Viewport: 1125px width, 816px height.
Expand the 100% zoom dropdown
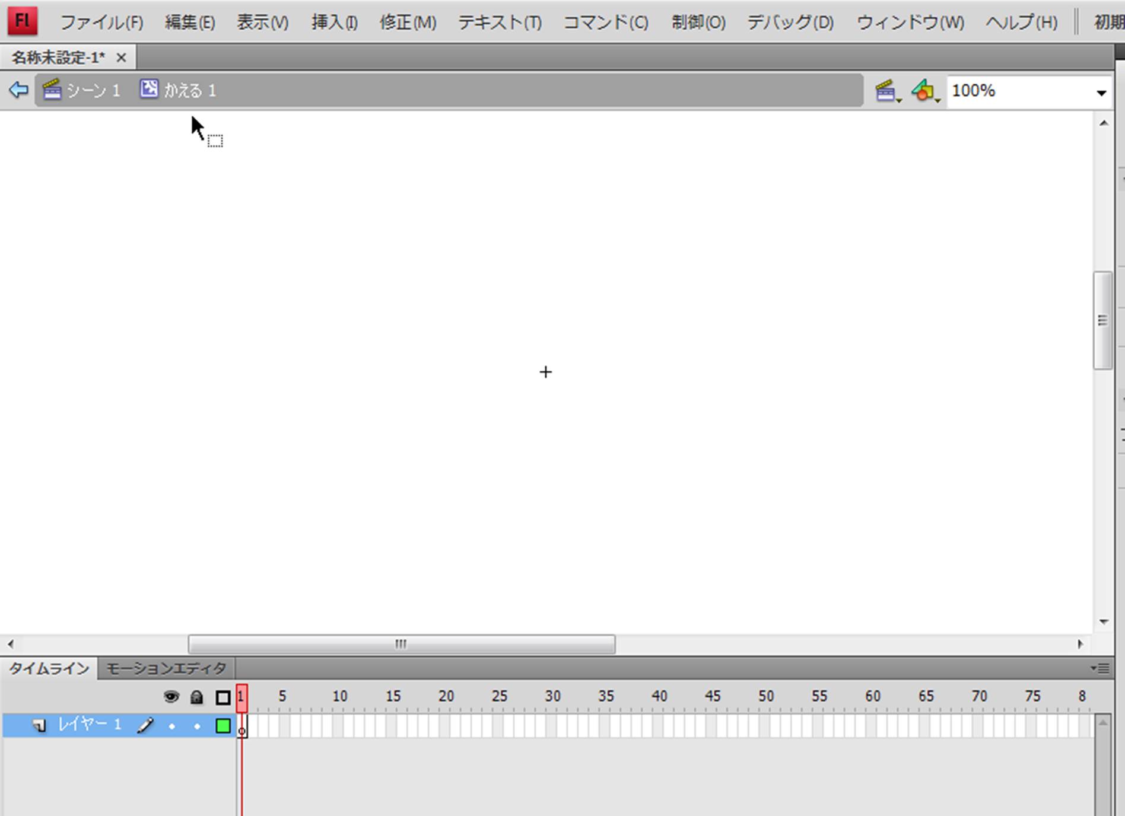tap(1101, 93)
